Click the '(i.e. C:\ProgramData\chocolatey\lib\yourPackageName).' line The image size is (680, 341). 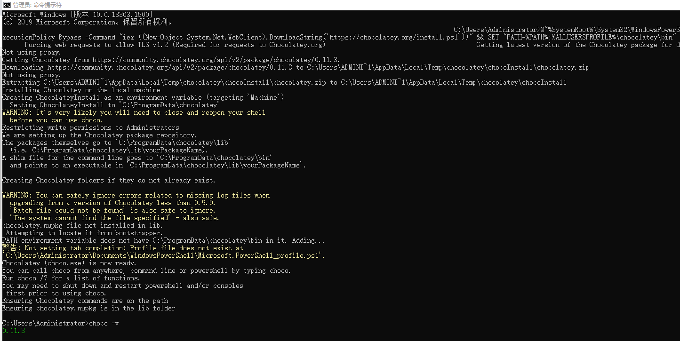coord(109,150)
